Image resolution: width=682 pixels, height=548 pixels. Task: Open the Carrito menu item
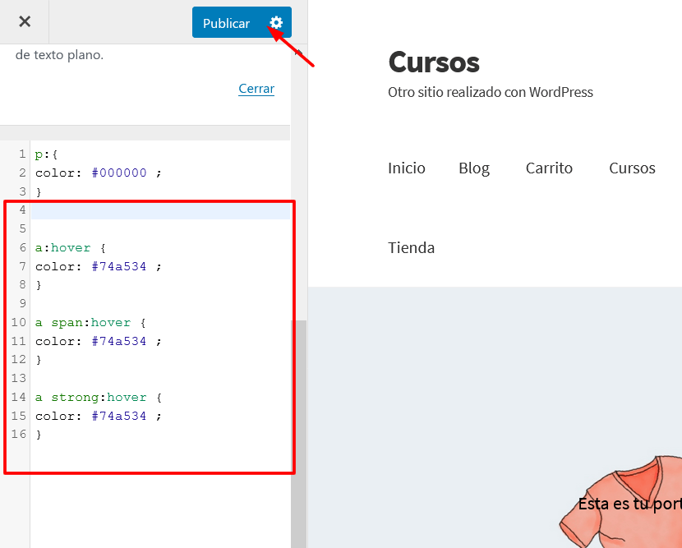pyautogui.click(x=549, y=168)
